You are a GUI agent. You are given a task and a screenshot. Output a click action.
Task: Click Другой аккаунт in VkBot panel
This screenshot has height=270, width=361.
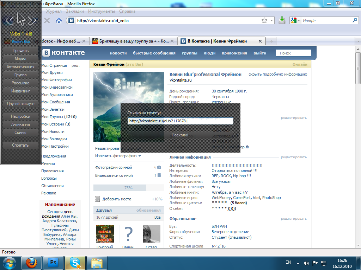coord(20,104)
